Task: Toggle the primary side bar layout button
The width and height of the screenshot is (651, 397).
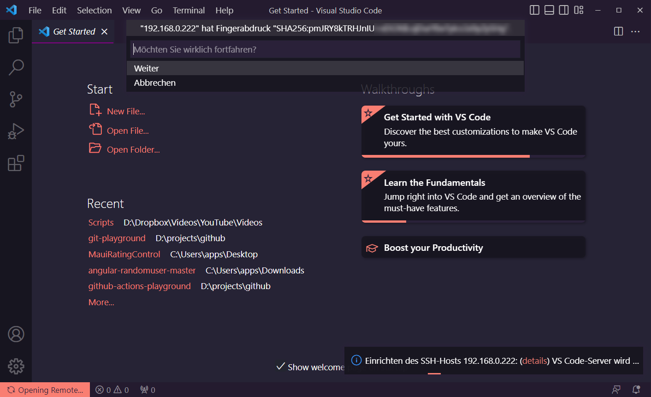Action: (x=534, y=10)
